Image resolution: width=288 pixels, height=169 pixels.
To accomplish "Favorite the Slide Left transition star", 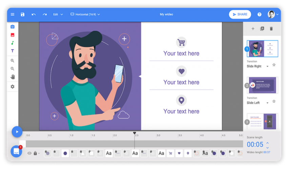I will [274, 101].
